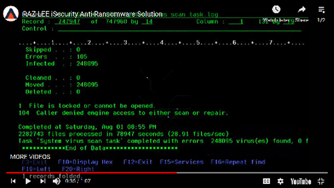Open the Raz-Lee channel avatar logo
Image resolution: width=334 pixels, height=188 pixels.
11,14
